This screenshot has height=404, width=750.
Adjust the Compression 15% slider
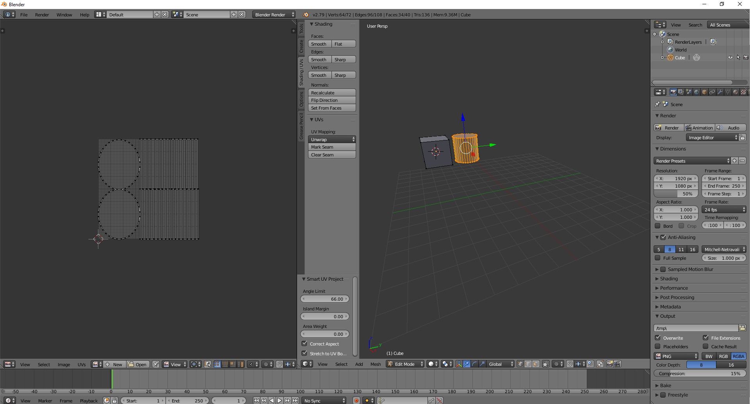(700, 373)
